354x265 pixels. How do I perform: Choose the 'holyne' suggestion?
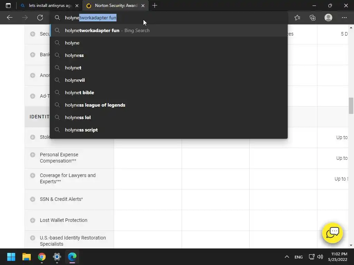(169, 43)
